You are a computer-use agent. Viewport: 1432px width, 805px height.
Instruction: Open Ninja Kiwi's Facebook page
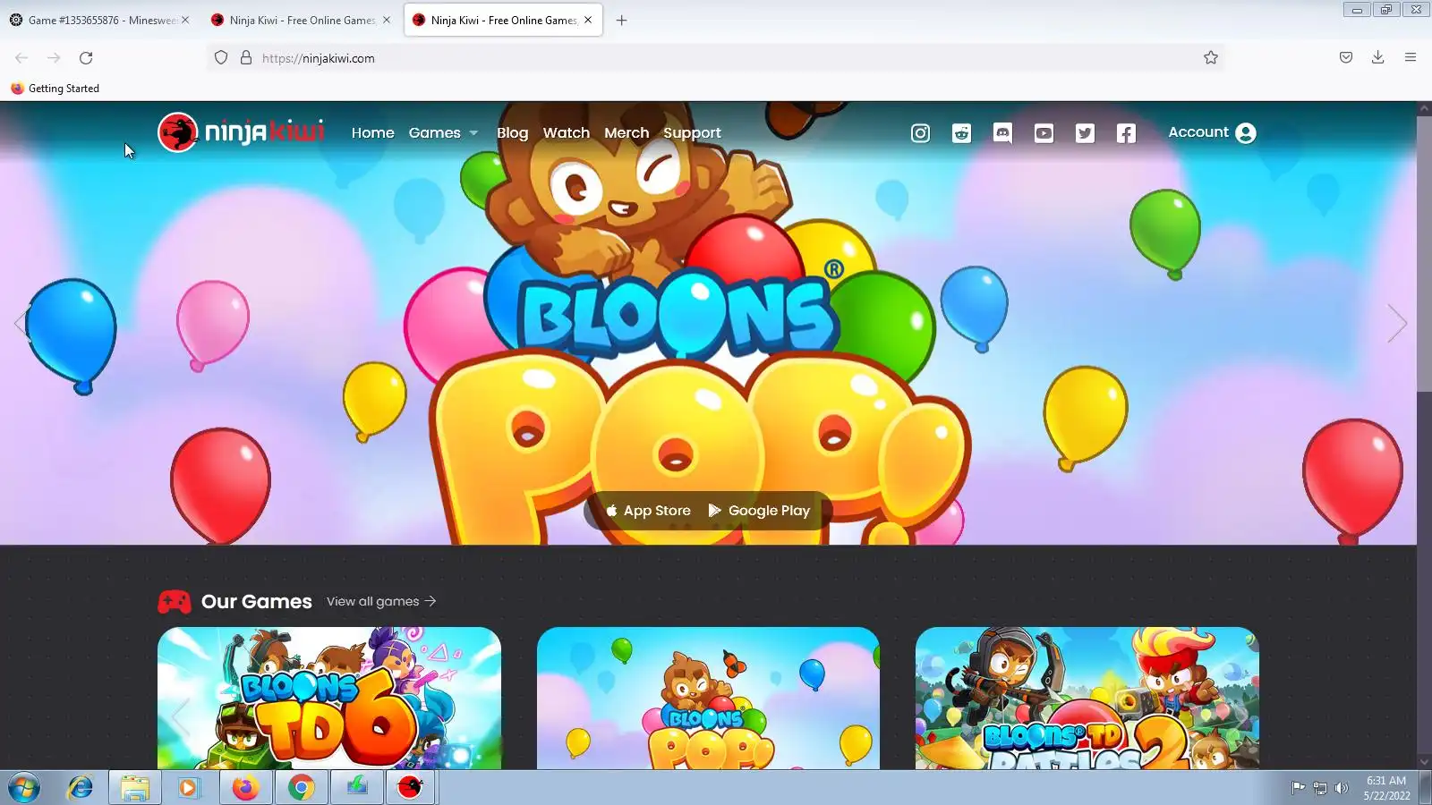click(x=1126, y=133)
